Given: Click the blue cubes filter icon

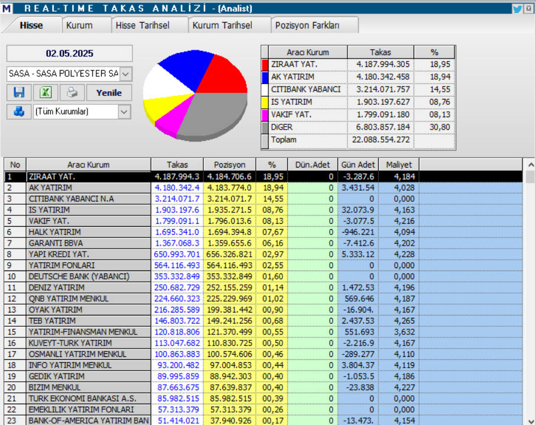Looking at the screenshot, I should pyautogui.click(x=18, y=112).
